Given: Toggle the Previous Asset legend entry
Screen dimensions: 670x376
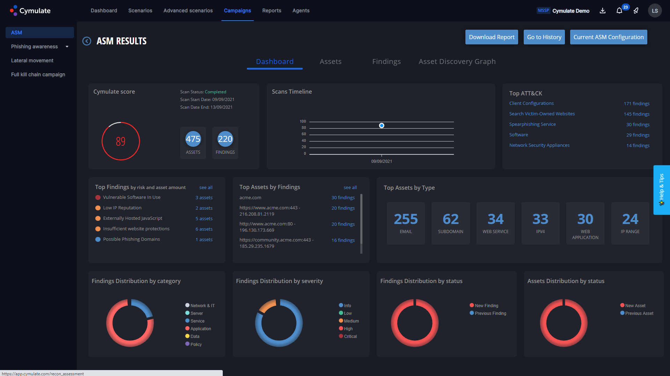Looking at the screenshot, I should pyautogui.click(x=637, y=313).
